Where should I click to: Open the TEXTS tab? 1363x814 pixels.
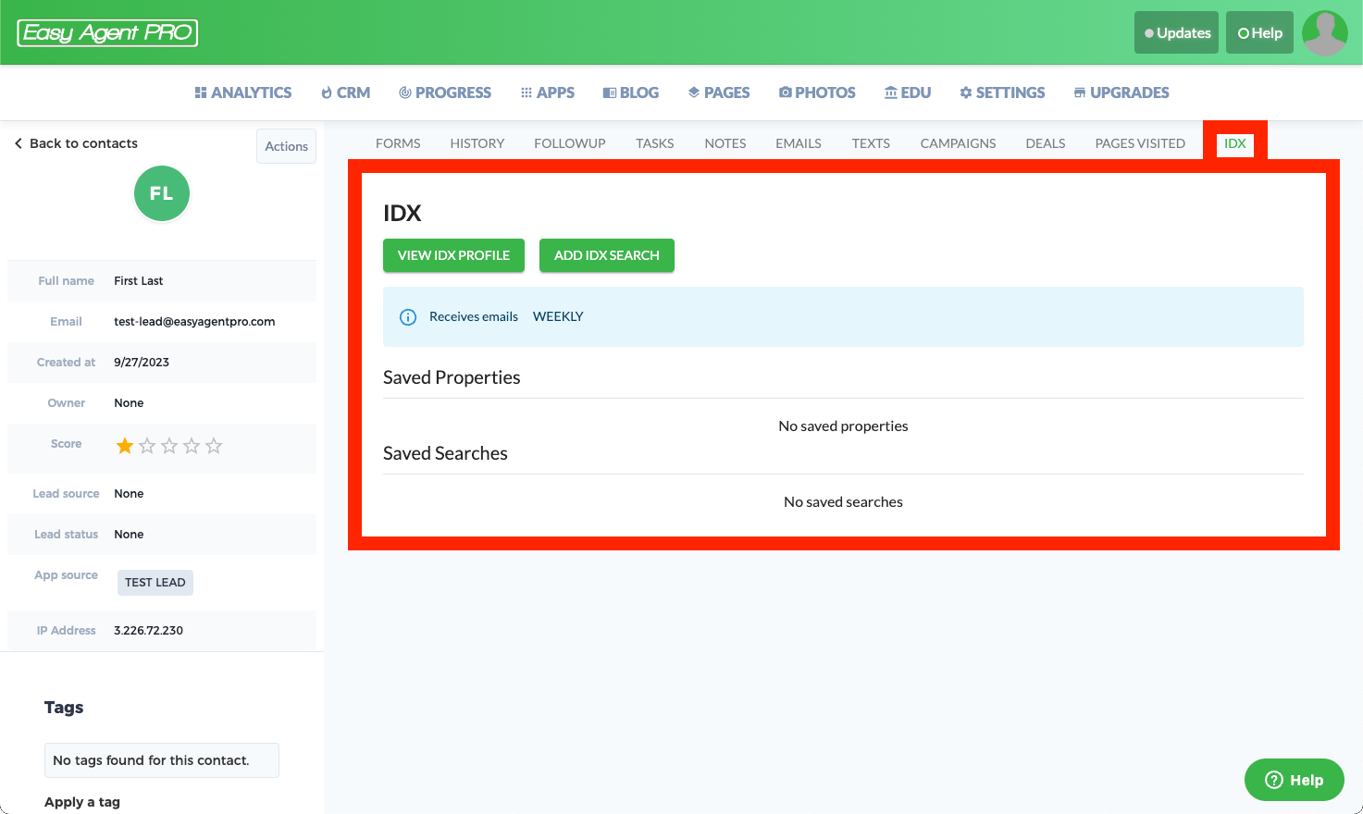pos(871,143)
